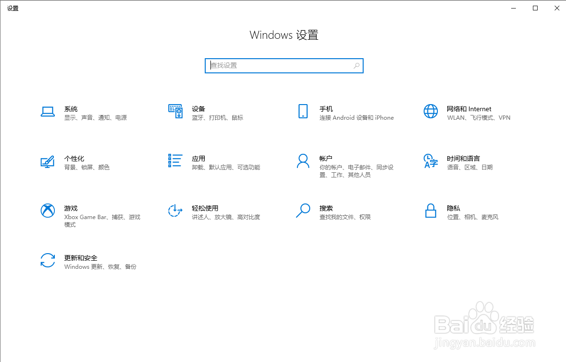The image size is (566, 362).
Task: Open the 网络和 Internet globe icon
Action: pyautogui.click(x=431, y=111)
